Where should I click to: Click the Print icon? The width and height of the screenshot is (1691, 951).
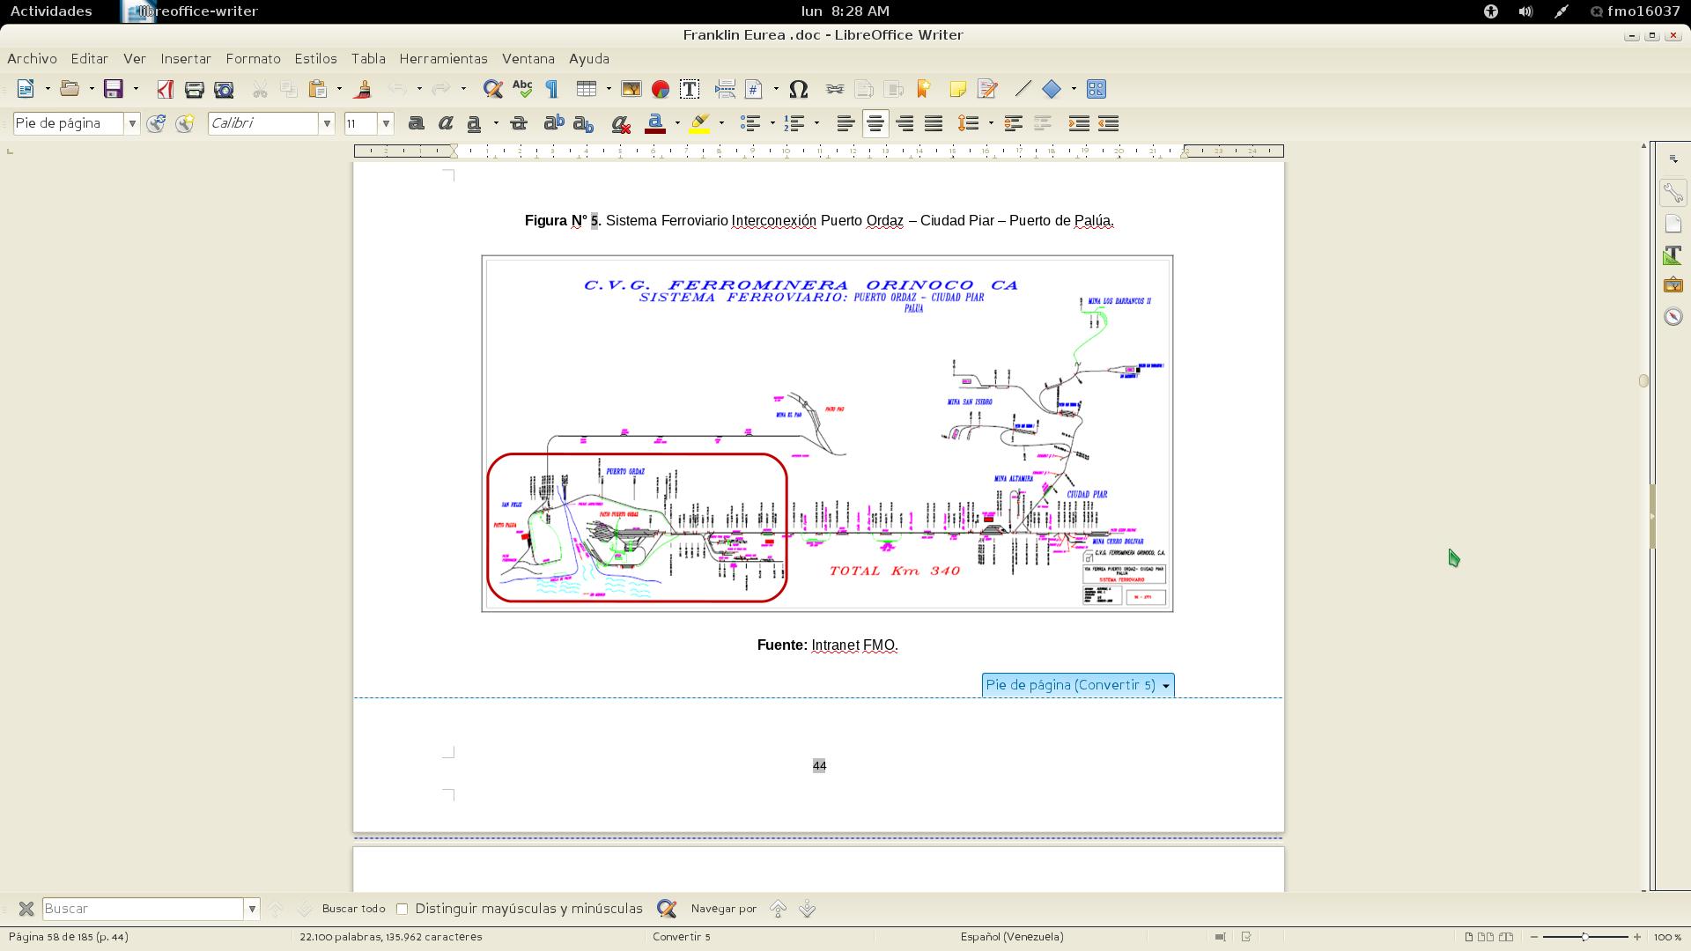(x=194, y=89)
